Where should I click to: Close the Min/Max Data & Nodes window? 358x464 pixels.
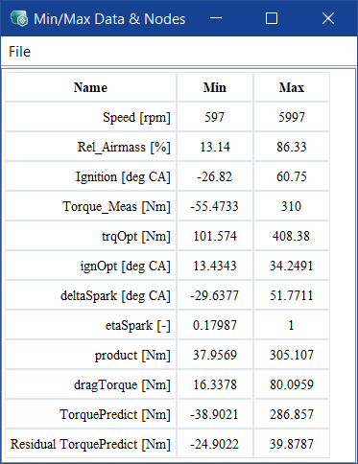(x=328, y=18)
